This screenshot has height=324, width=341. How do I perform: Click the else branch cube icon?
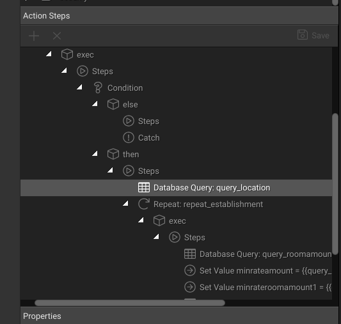113,104
